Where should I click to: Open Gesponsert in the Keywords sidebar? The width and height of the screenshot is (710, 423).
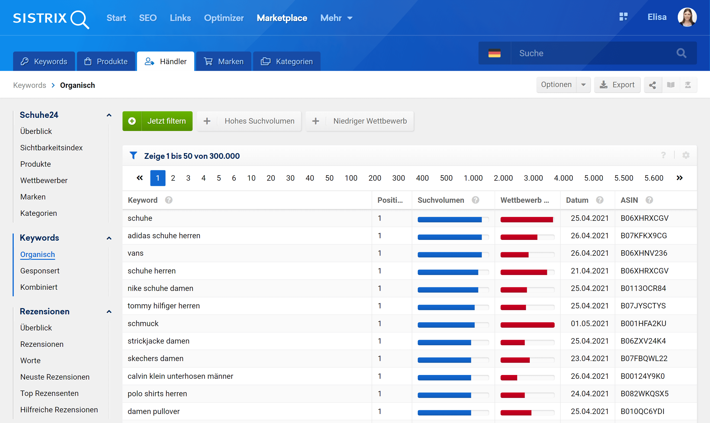[40, 271]
